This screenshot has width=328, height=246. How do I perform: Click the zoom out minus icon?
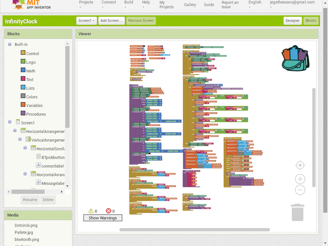[300, 190]
